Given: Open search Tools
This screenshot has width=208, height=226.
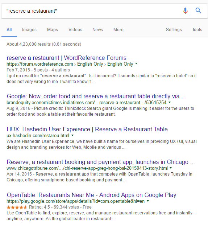Looking at the screenshot, I should [x=197, y=30].
